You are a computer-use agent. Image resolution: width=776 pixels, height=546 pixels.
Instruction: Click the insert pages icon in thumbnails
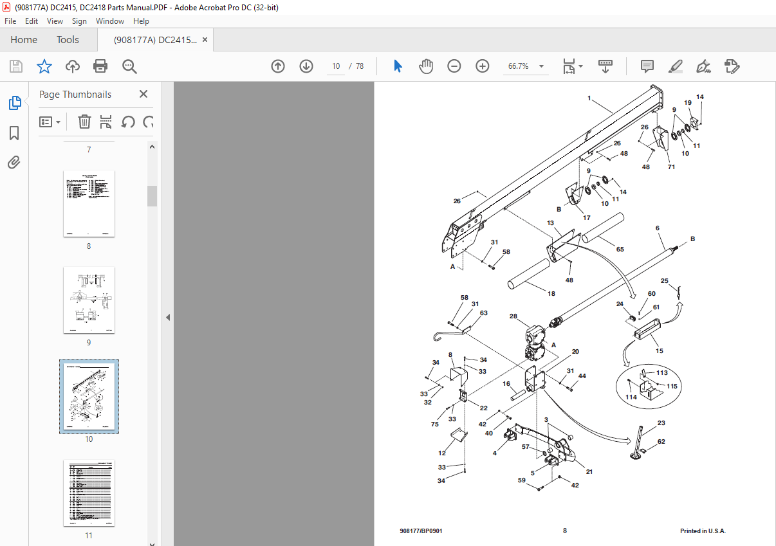pos(106,122)
